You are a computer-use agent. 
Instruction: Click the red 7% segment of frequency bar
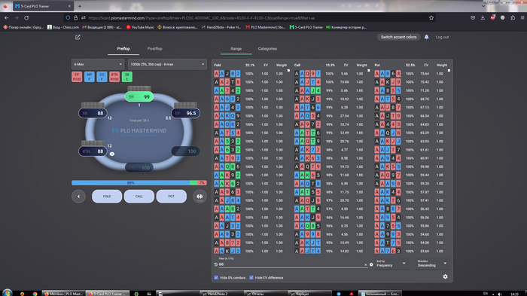202,183
